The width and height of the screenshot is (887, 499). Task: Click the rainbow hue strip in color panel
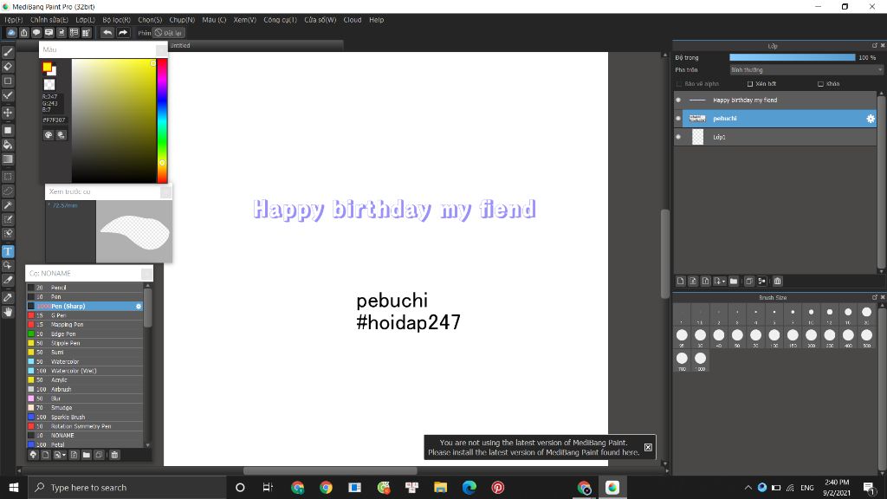tap(162, 120)
